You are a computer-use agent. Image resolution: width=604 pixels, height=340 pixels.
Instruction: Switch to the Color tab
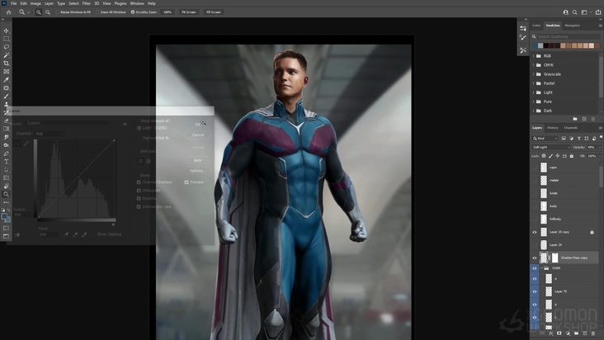click(536, 26)
